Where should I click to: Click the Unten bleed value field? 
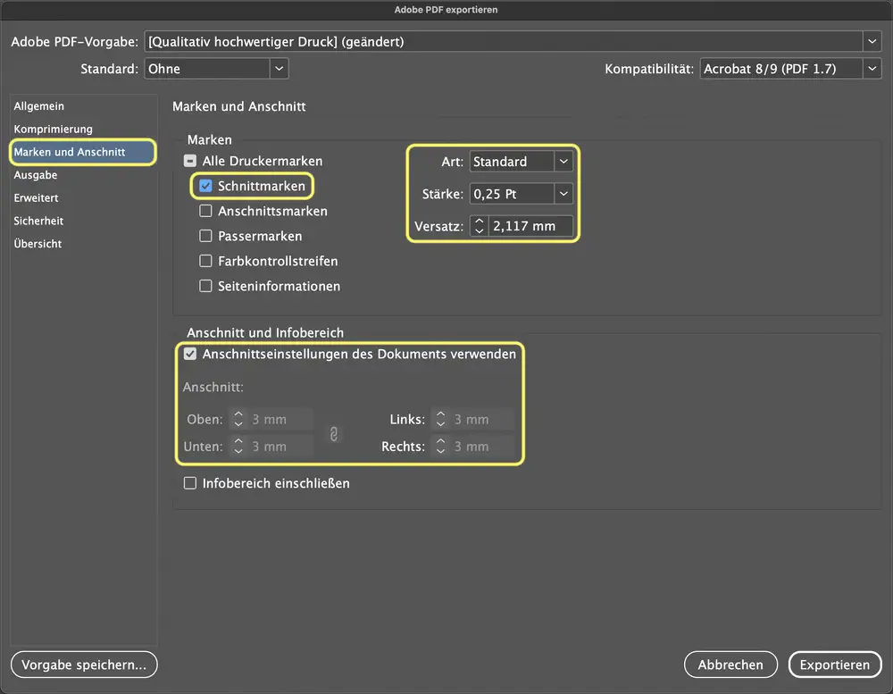tap(280, 447)
